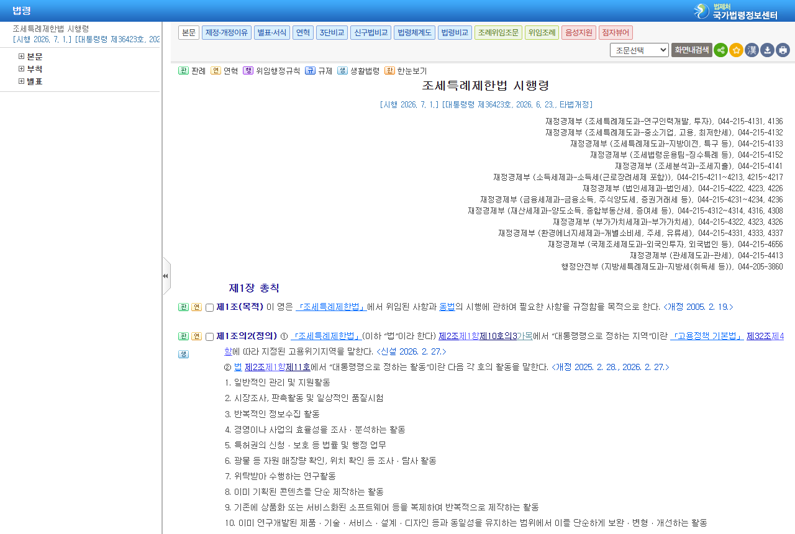
Task: Click the 조세특례제한법 시행령 title in left panel
Action: point(51,29)
